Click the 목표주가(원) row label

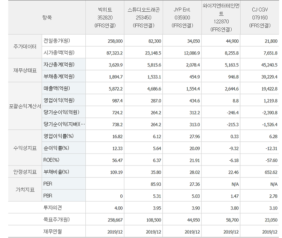point(56,220)
